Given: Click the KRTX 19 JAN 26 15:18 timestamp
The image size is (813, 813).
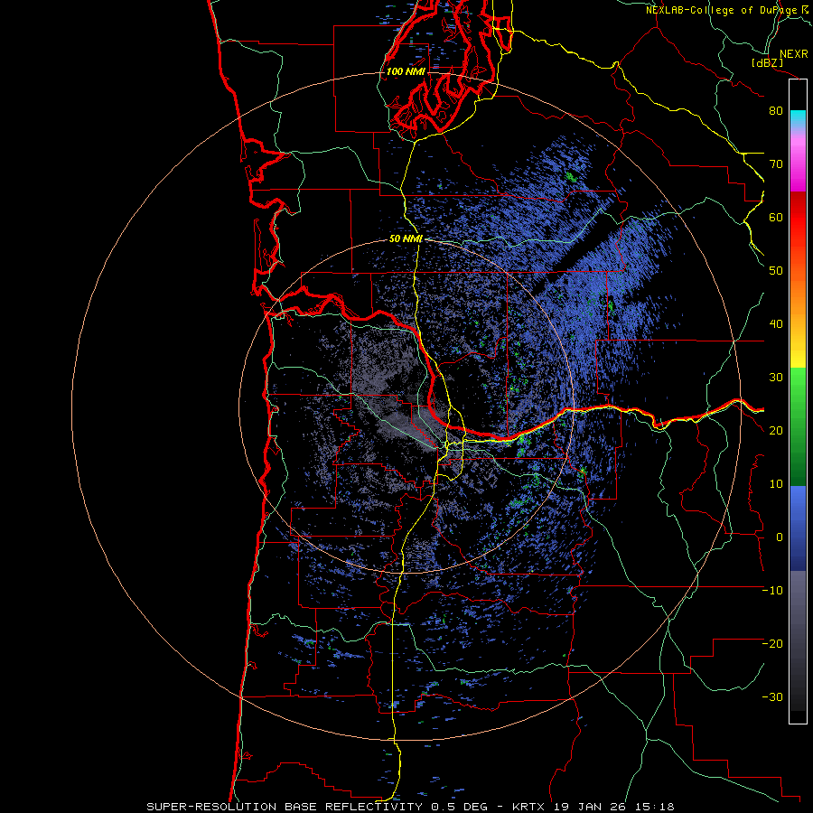Looking at the screenshot, I should (593, 807).
